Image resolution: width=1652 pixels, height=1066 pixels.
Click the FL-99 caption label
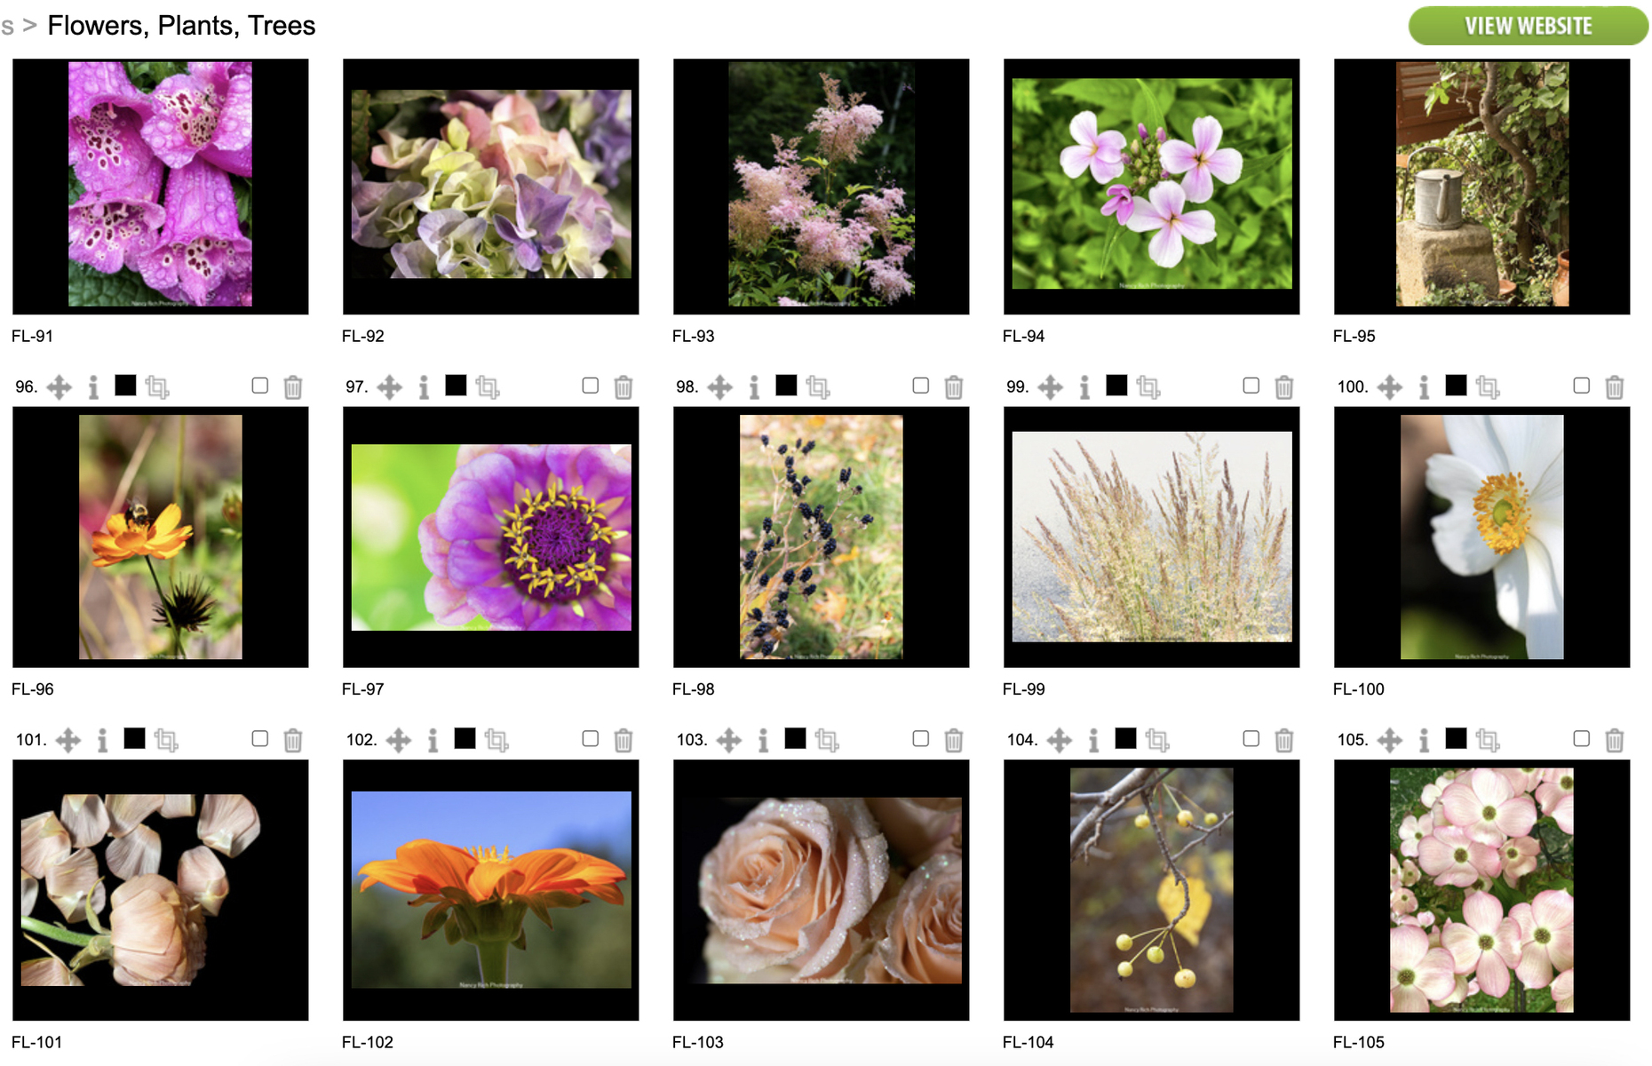pos(1023,689)
